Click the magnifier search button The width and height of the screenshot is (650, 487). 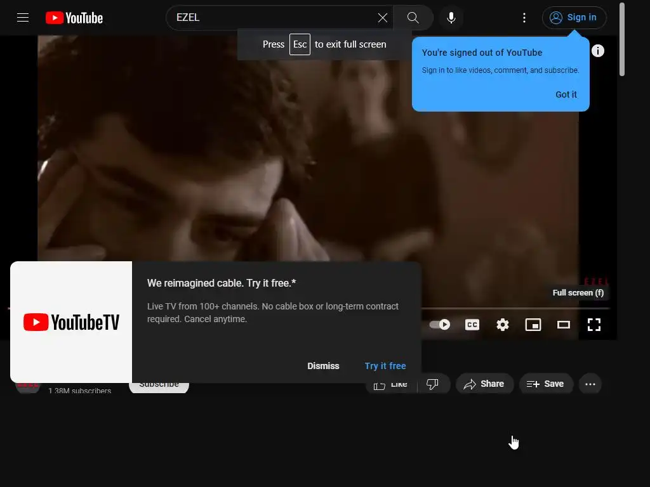click(x=413, y=18)
